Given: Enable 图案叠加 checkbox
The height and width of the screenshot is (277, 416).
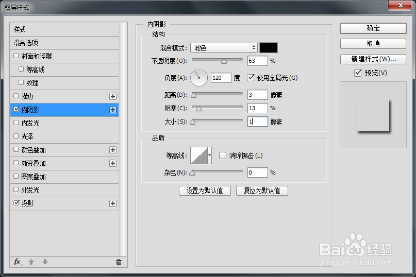Looking at the screenshot, I should [x=16, y=176].
